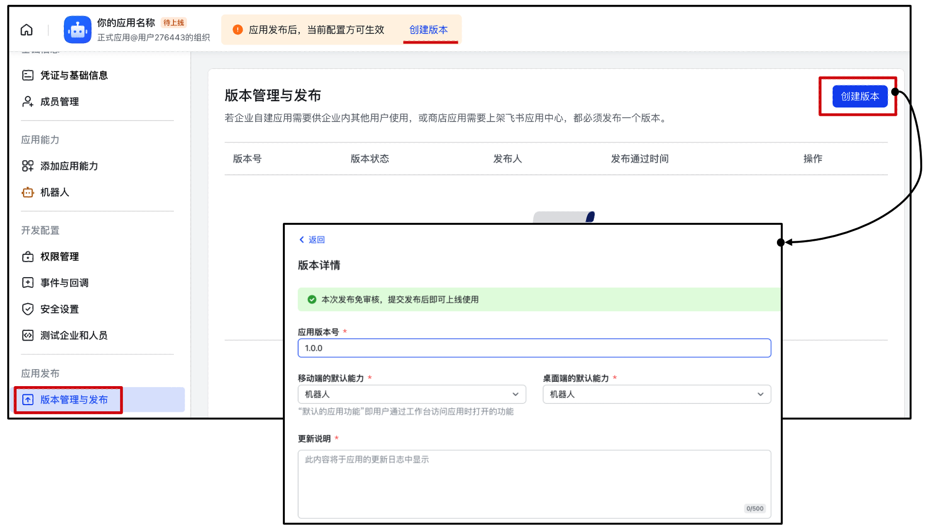Open the mobile default capability dropdown

click(411, 394)
